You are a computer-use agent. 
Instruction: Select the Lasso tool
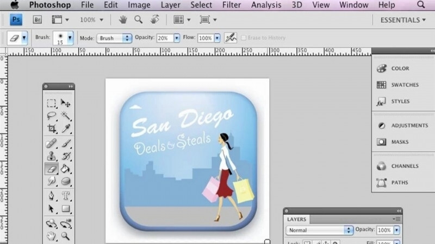pyautogui.click(x=52, y=115)
